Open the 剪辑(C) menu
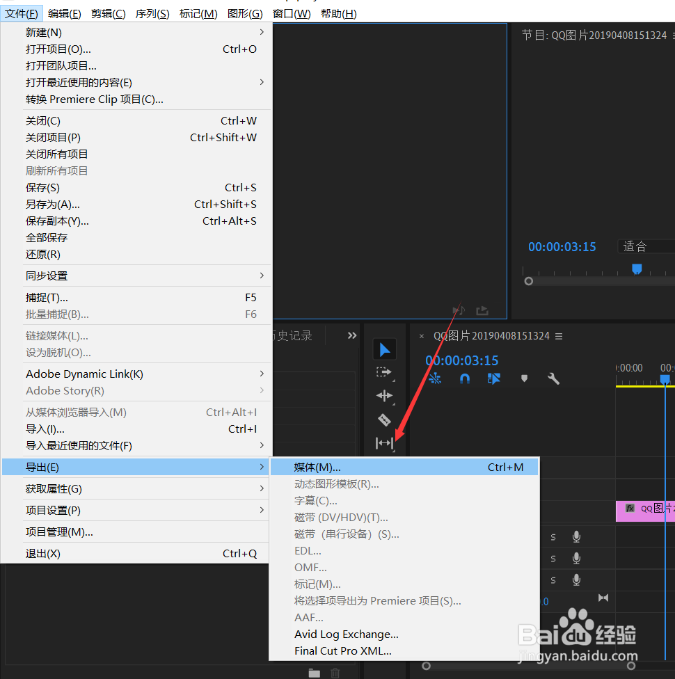 (109, 14)
